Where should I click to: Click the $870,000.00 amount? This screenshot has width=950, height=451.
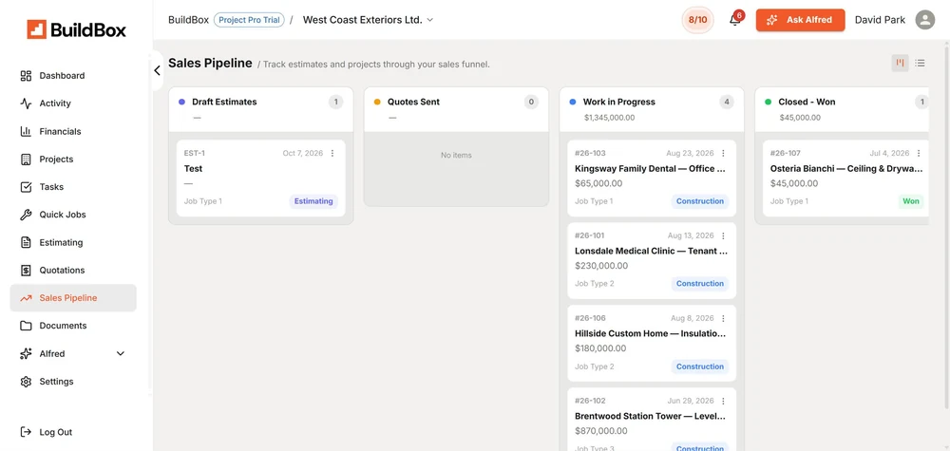coord(601,431)
